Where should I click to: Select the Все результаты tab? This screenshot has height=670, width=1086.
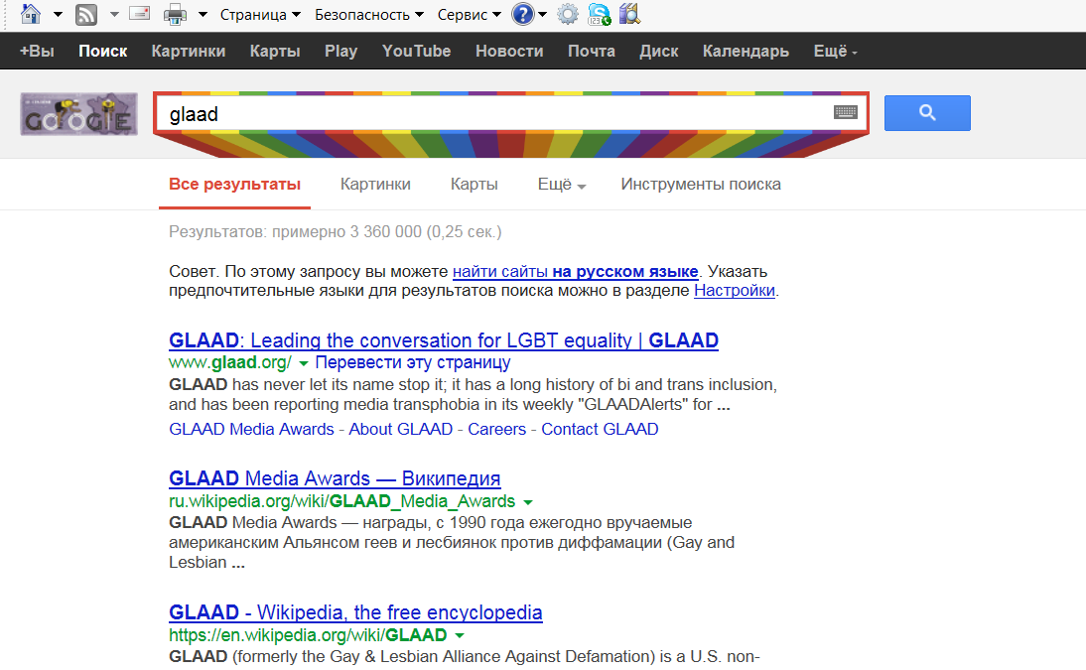[x=235, y=185]
